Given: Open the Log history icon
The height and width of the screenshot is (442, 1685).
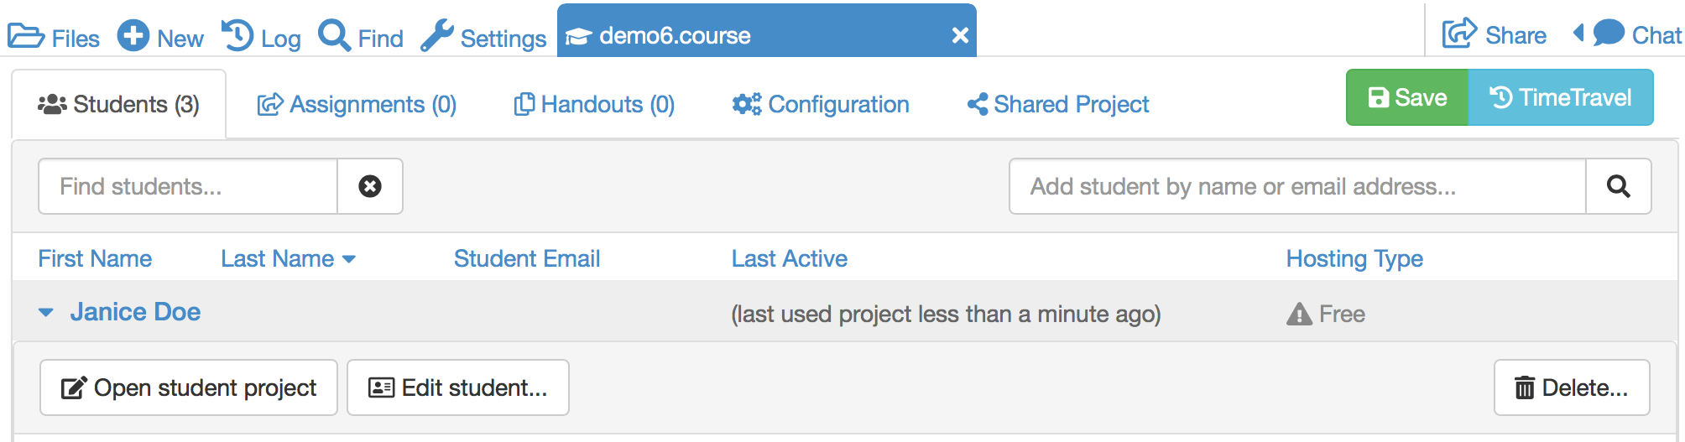Looking at the screenshot, I should coord(237,36).
